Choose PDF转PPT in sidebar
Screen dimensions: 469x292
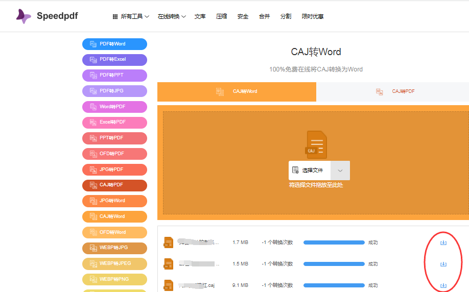(114, 76)
